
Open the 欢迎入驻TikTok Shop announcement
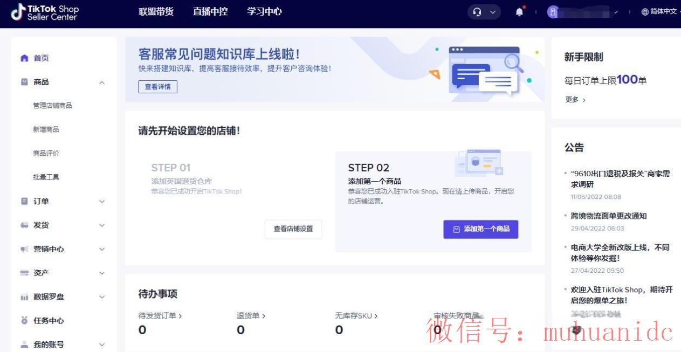pyautogui.click(x=622, y=295)
